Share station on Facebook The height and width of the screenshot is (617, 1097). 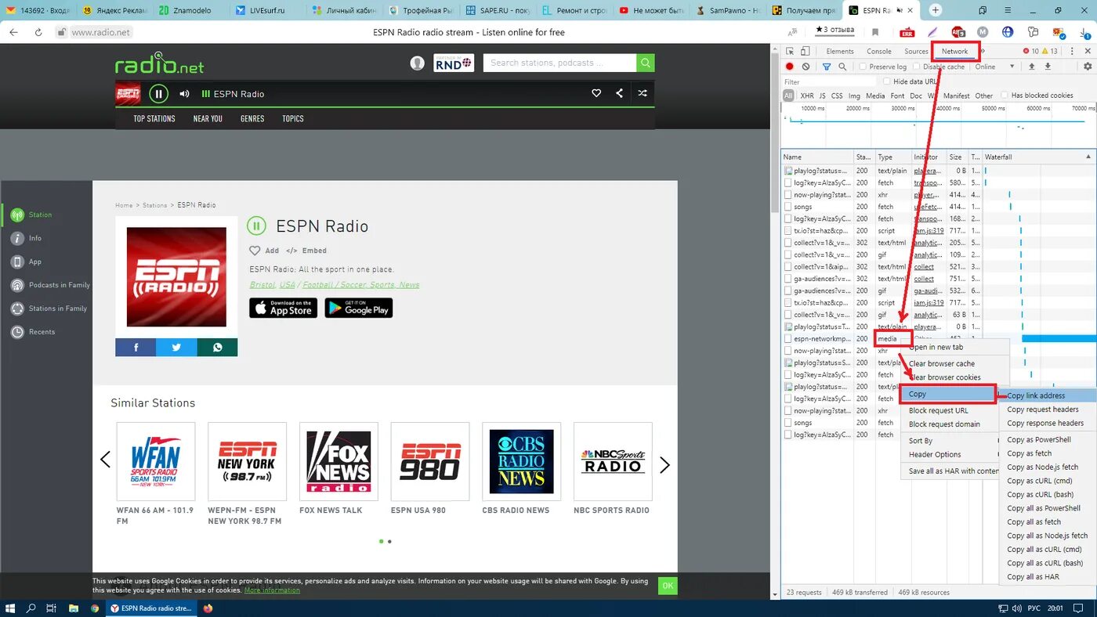136,348
